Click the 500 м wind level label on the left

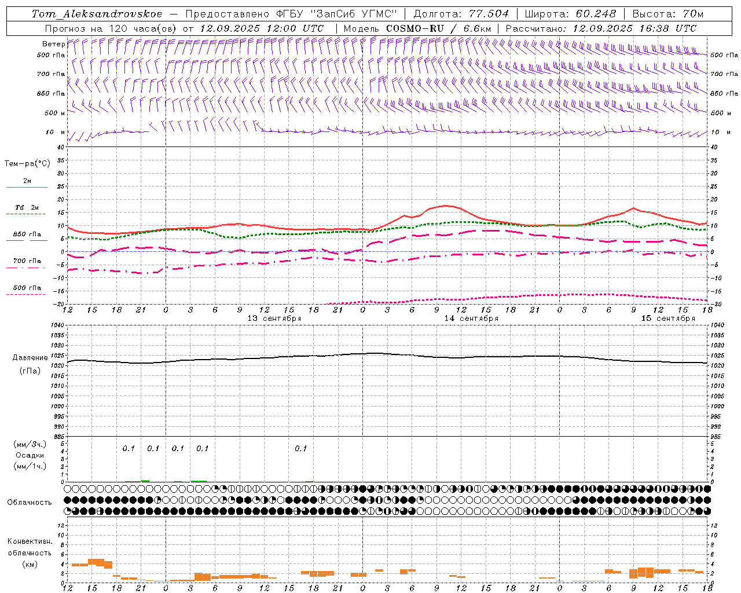tap(55, 113)
